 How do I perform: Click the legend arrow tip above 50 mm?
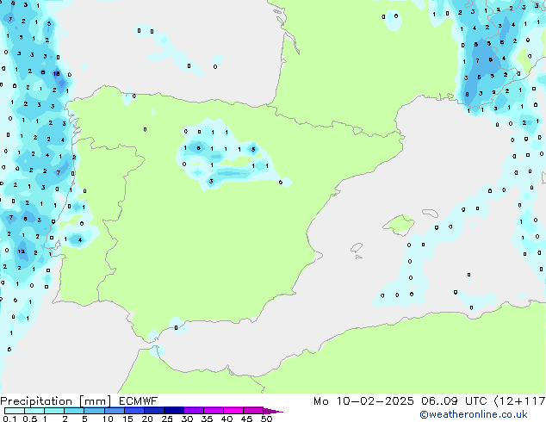click(x=273, y=411)
